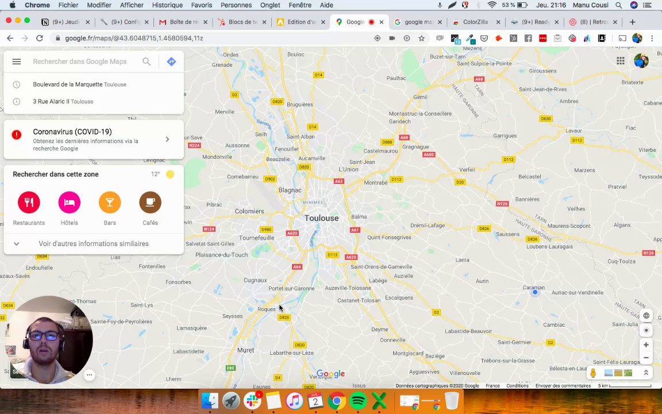Click the Restaurants category icon
662x414 pixels.
pos(29,202)
